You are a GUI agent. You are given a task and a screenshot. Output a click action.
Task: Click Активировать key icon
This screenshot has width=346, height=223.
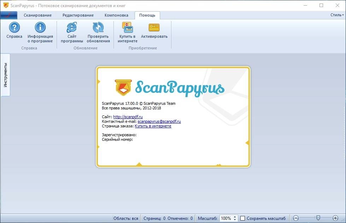154,27
